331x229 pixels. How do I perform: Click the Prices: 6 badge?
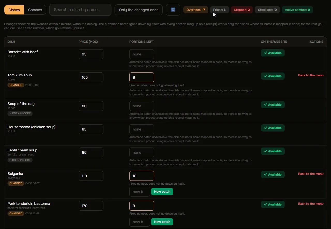[219, 10]
